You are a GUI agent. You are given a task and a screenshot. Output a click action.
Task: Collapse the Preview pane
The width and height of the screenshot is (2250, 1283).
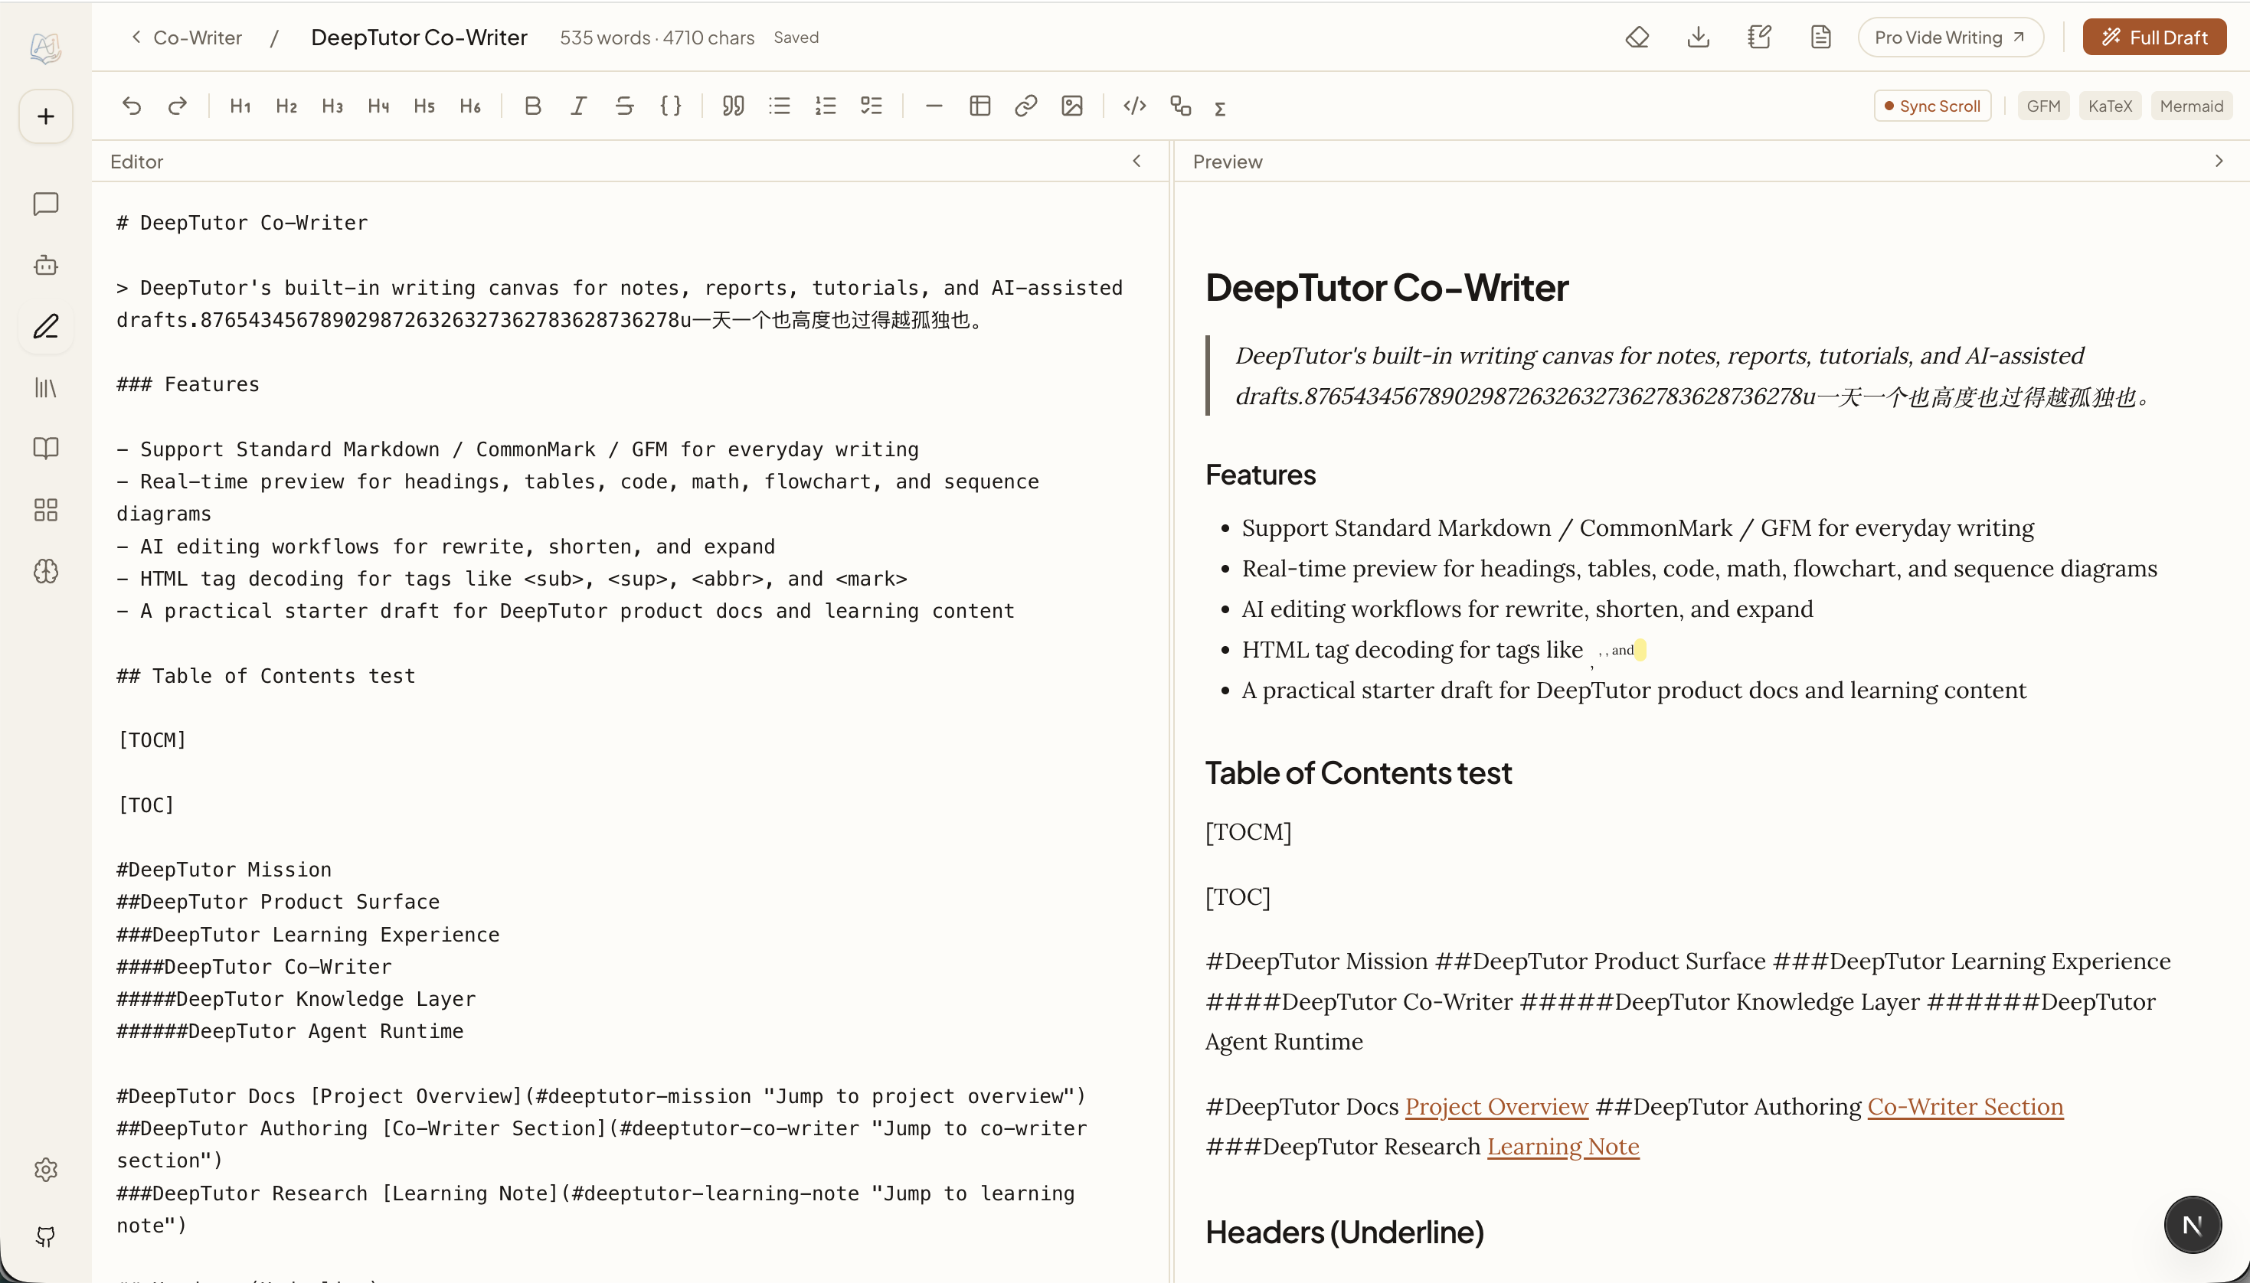point(2219,161)
